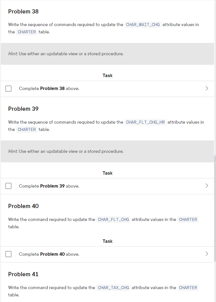Click the Problem 40 heading
Screen dimensions: 216x302
pos(24,206)
